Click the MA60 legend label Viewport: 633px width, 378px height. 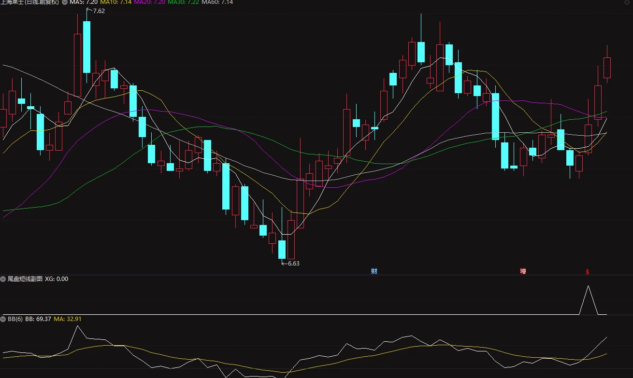click(x=217, y=2)
